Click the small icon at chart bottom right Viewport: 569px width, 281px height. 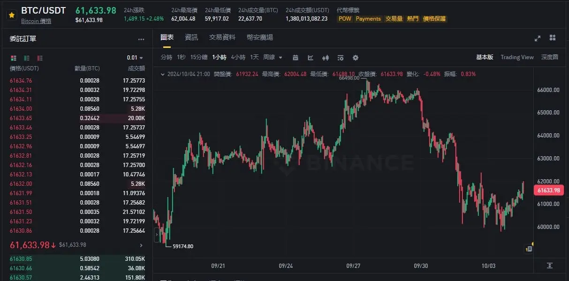[x=529, y=249]
